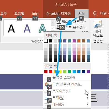Click the 대시 dashed lines icon
The width and height of the screenshot is (109, 109).
pyautogui.click(x=47, y=104)
